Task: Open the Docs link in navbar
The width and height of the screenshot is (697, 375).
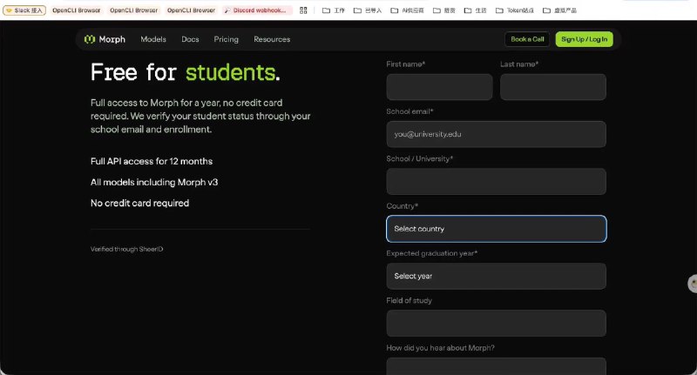Action: tap(190, 39)
